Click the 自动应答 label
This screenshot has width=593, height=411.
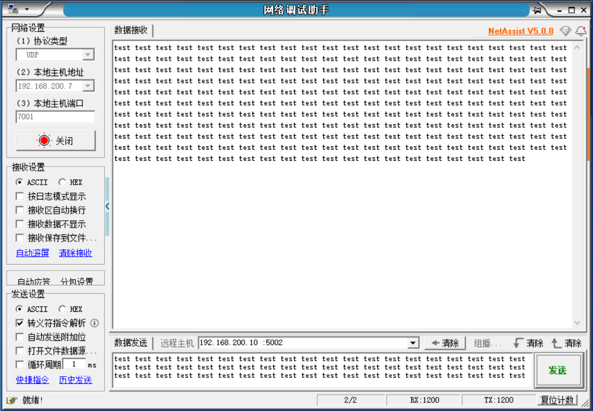point(34,281)
